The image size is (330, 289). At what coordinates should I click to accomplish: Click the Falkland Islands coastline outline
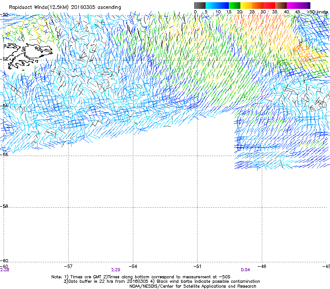[28, 56]
